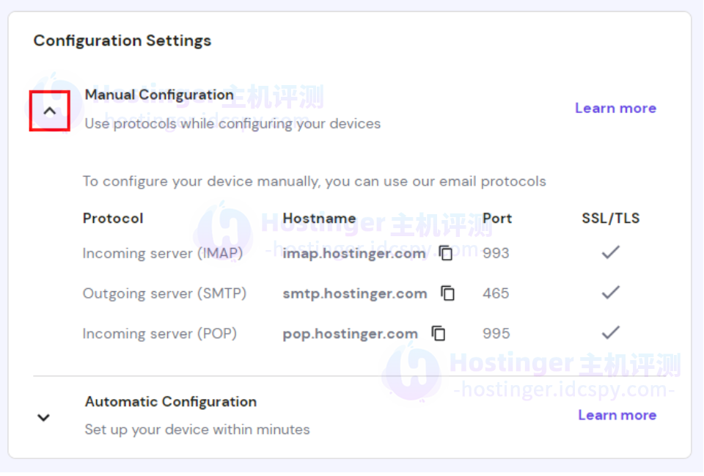704x476 pixels.
Task: Copy the POP hostname to clipboard
Action: tap(439, 334)
